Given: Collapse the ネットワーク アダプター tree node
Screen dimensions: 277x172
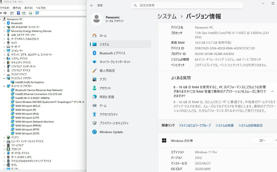Looking at the screenshot, I should [x=4, y=86].
